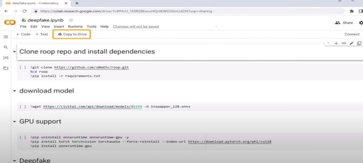
Task: Click the Copy to Drive button
Action: tap(72, 34)
